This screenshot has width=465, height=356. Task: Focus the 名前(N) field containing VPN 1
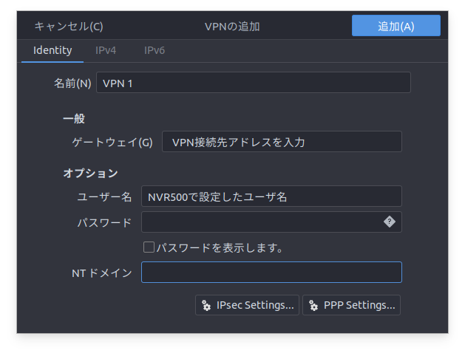[x=254, y=83]
